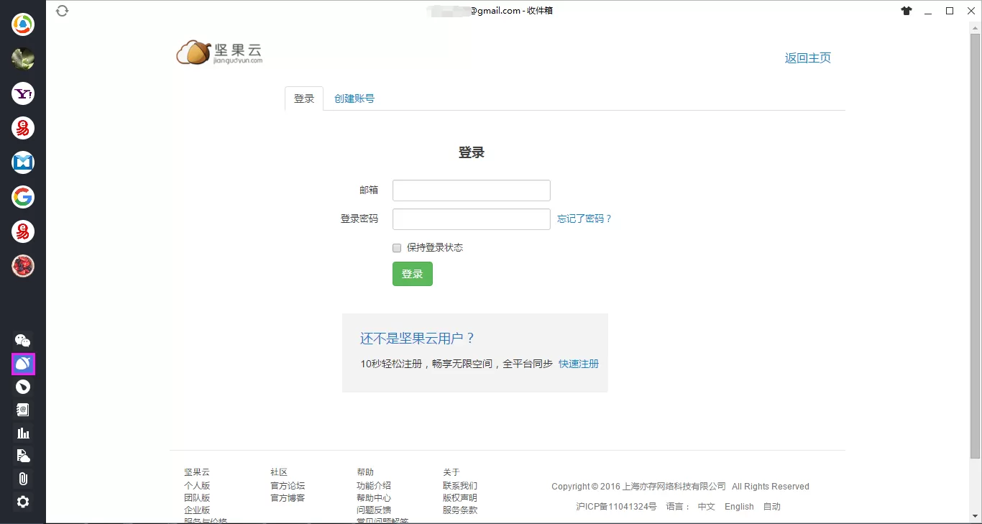Open the green leaf avatar account
This screenshot has height=524, width=982.
pos(23,59)
